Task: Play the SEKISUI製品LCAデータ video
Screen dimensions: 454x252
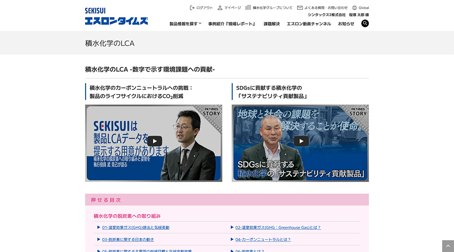Action: tap(155, 141)
